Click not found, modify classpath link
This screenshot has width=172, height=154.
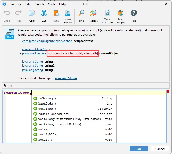(x=73, y=53)
